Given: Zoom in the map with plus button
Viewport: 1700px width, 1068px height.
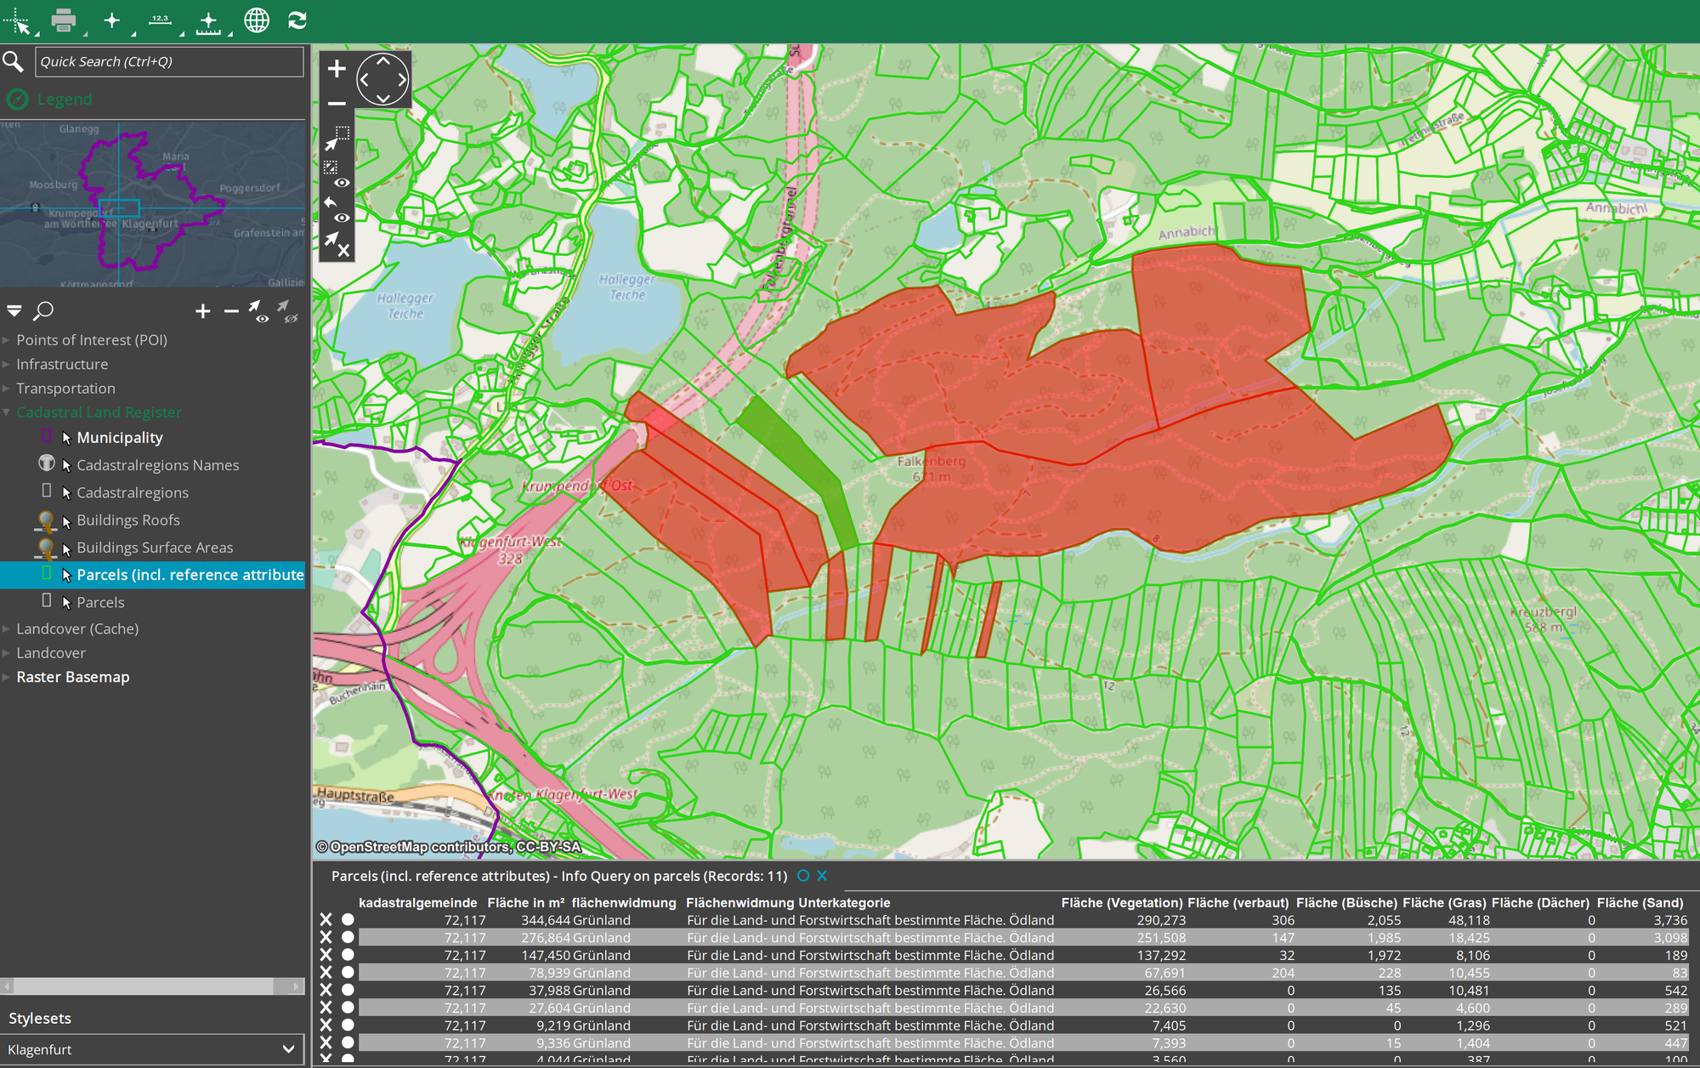Looking at the screenshot, I should [x=337, y=68].
